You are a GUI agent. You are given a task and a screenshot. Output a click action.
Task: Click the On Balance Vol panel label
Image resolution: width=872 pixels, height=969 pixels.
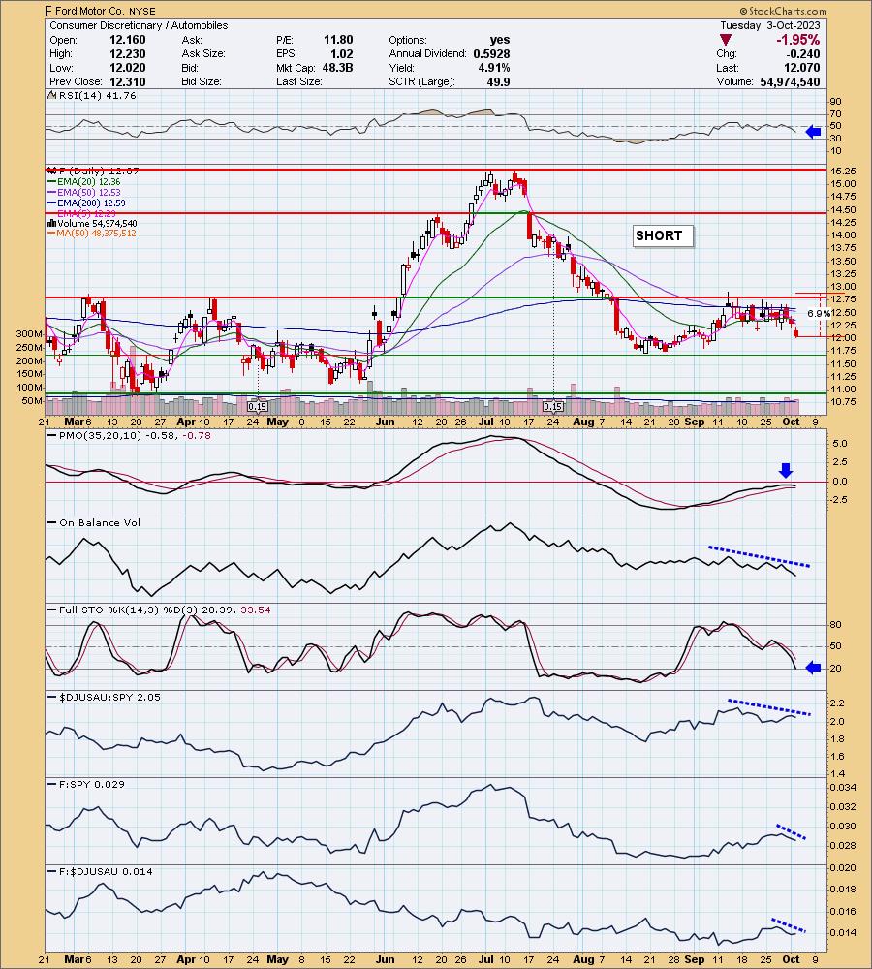point(100,523)
